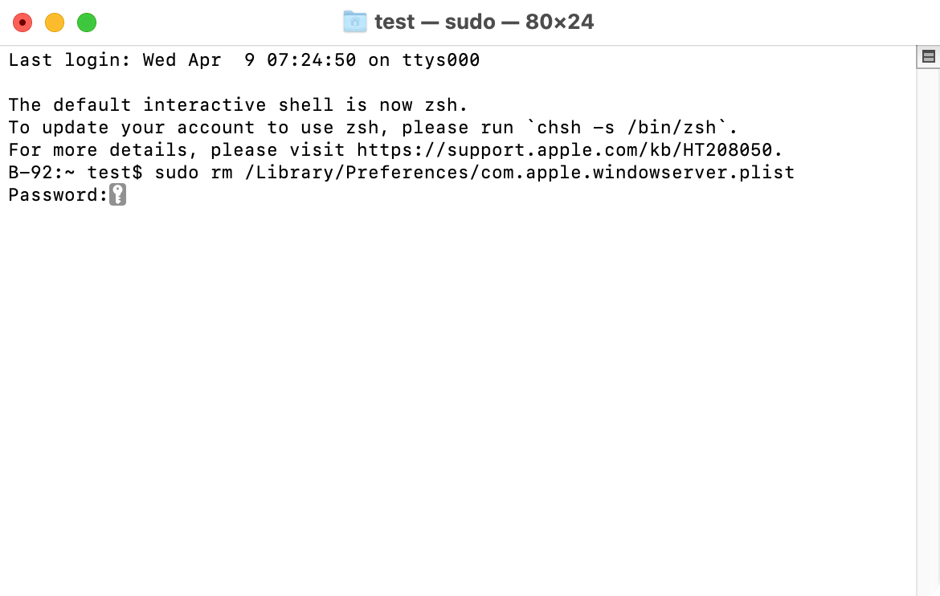This screenshot has height=596, width=940.
Task: Click the split pane button
Action: 928,56
